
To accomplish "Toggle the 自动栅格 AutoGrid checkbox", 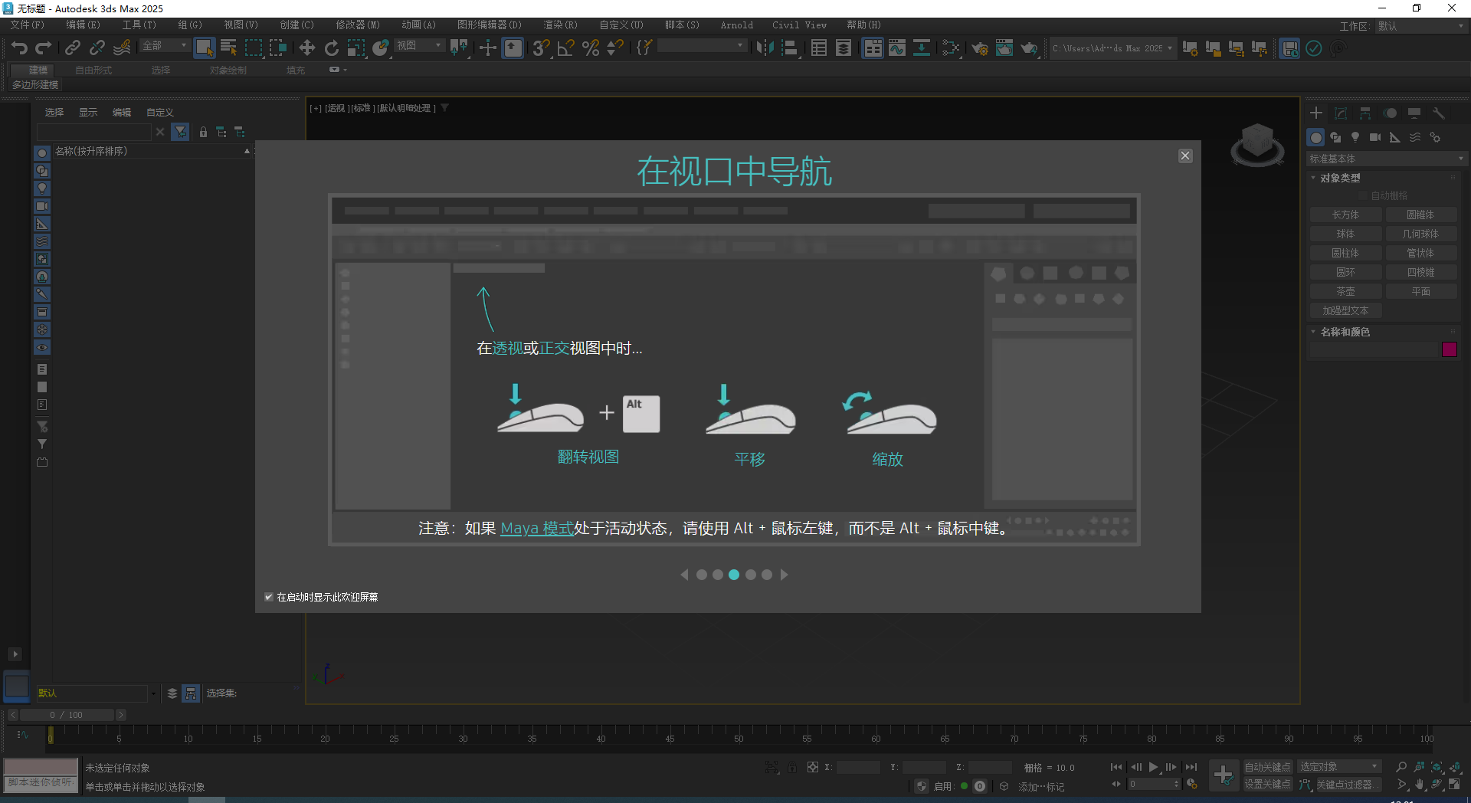I will pos(1364,196).
